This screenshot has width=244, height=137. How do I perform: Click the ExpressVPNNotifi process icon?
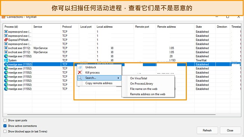[6, 40]
